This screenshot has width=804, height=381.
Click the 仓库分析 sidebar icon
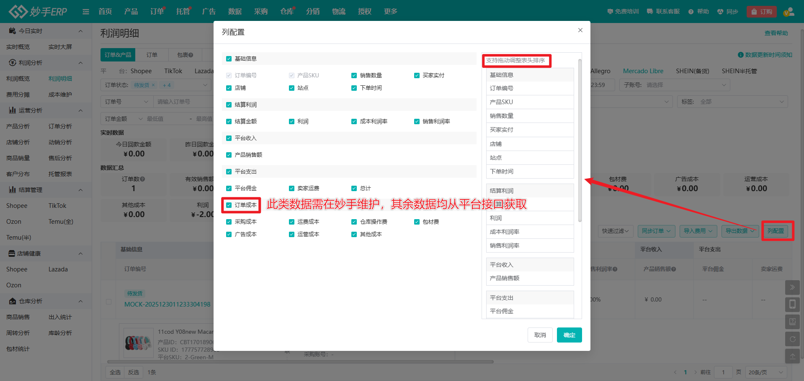coord(13,301)
